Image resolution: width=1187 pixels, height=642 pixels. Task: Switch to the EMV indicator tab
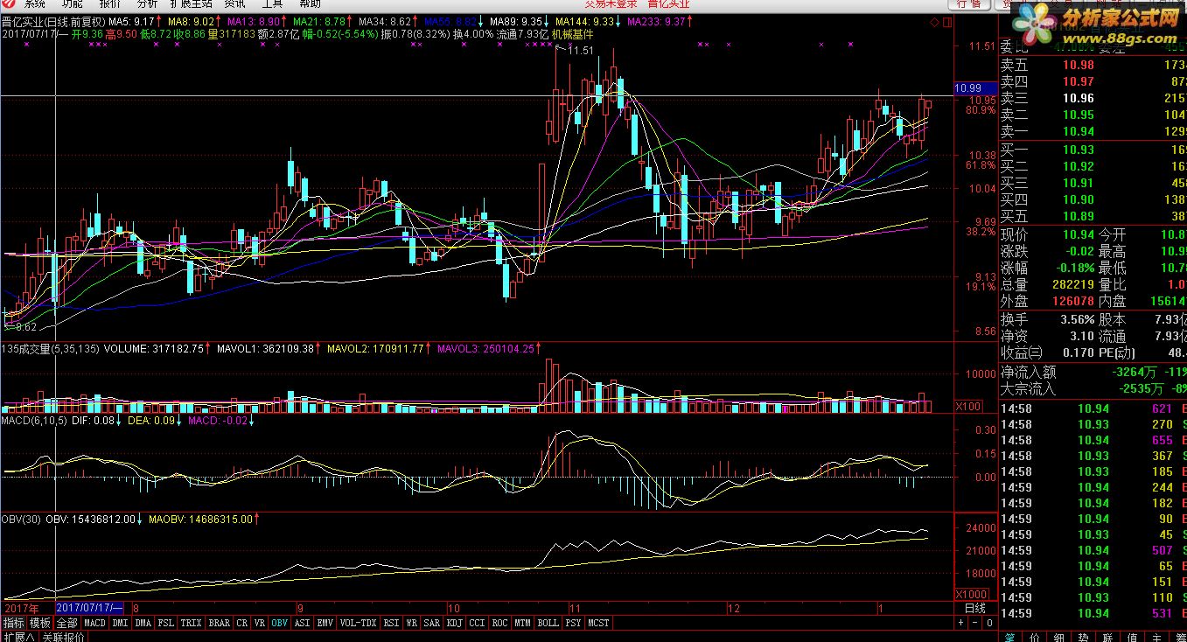325,623
